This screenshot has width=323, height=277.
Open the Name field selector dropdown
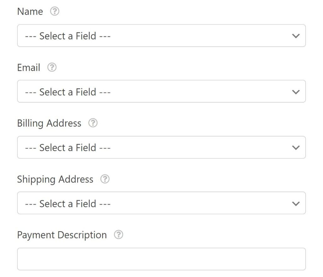(x=161, y=36)
